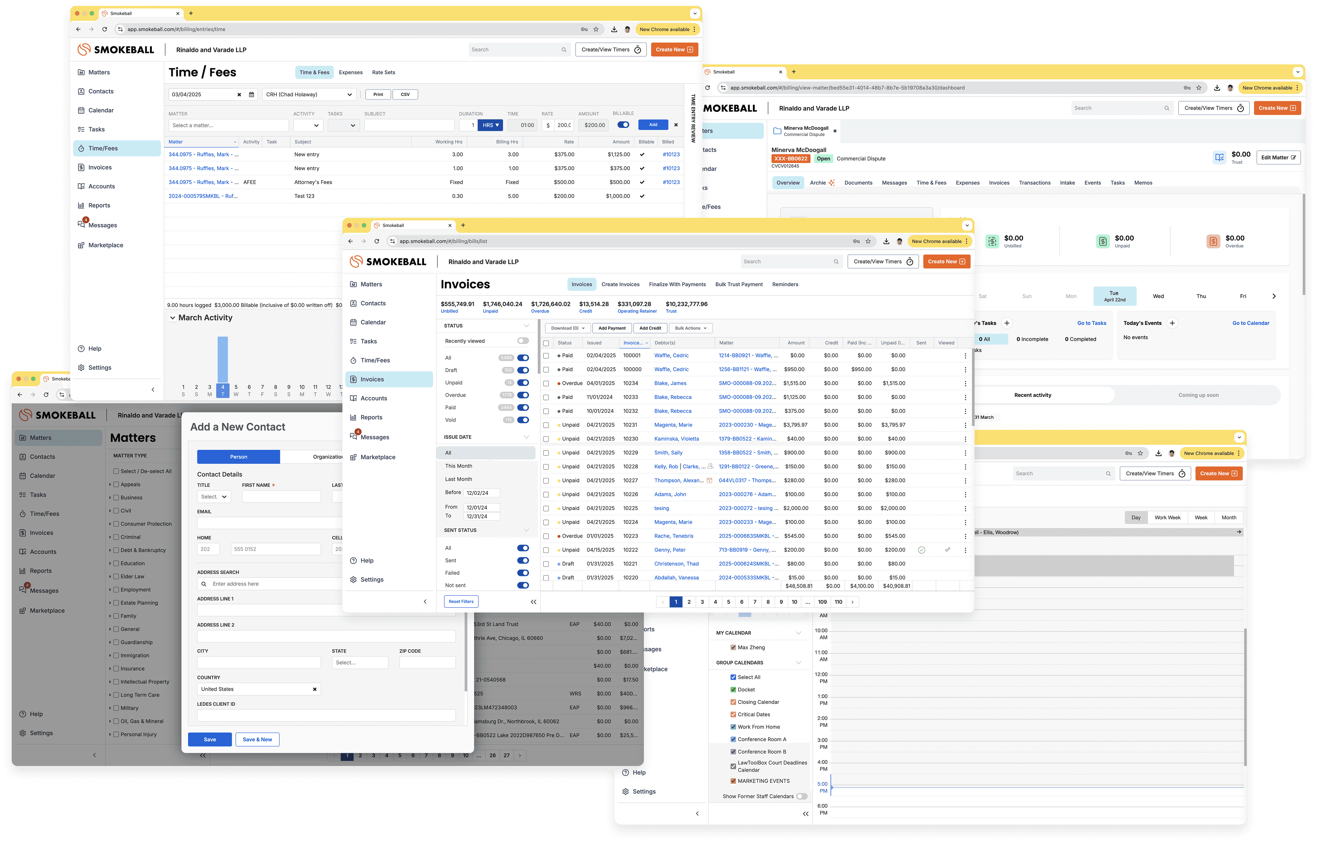Open row menu for invoice 100001
This screenshot has height=842, width=1317.
pyautogui.click(x=965, y=355)
